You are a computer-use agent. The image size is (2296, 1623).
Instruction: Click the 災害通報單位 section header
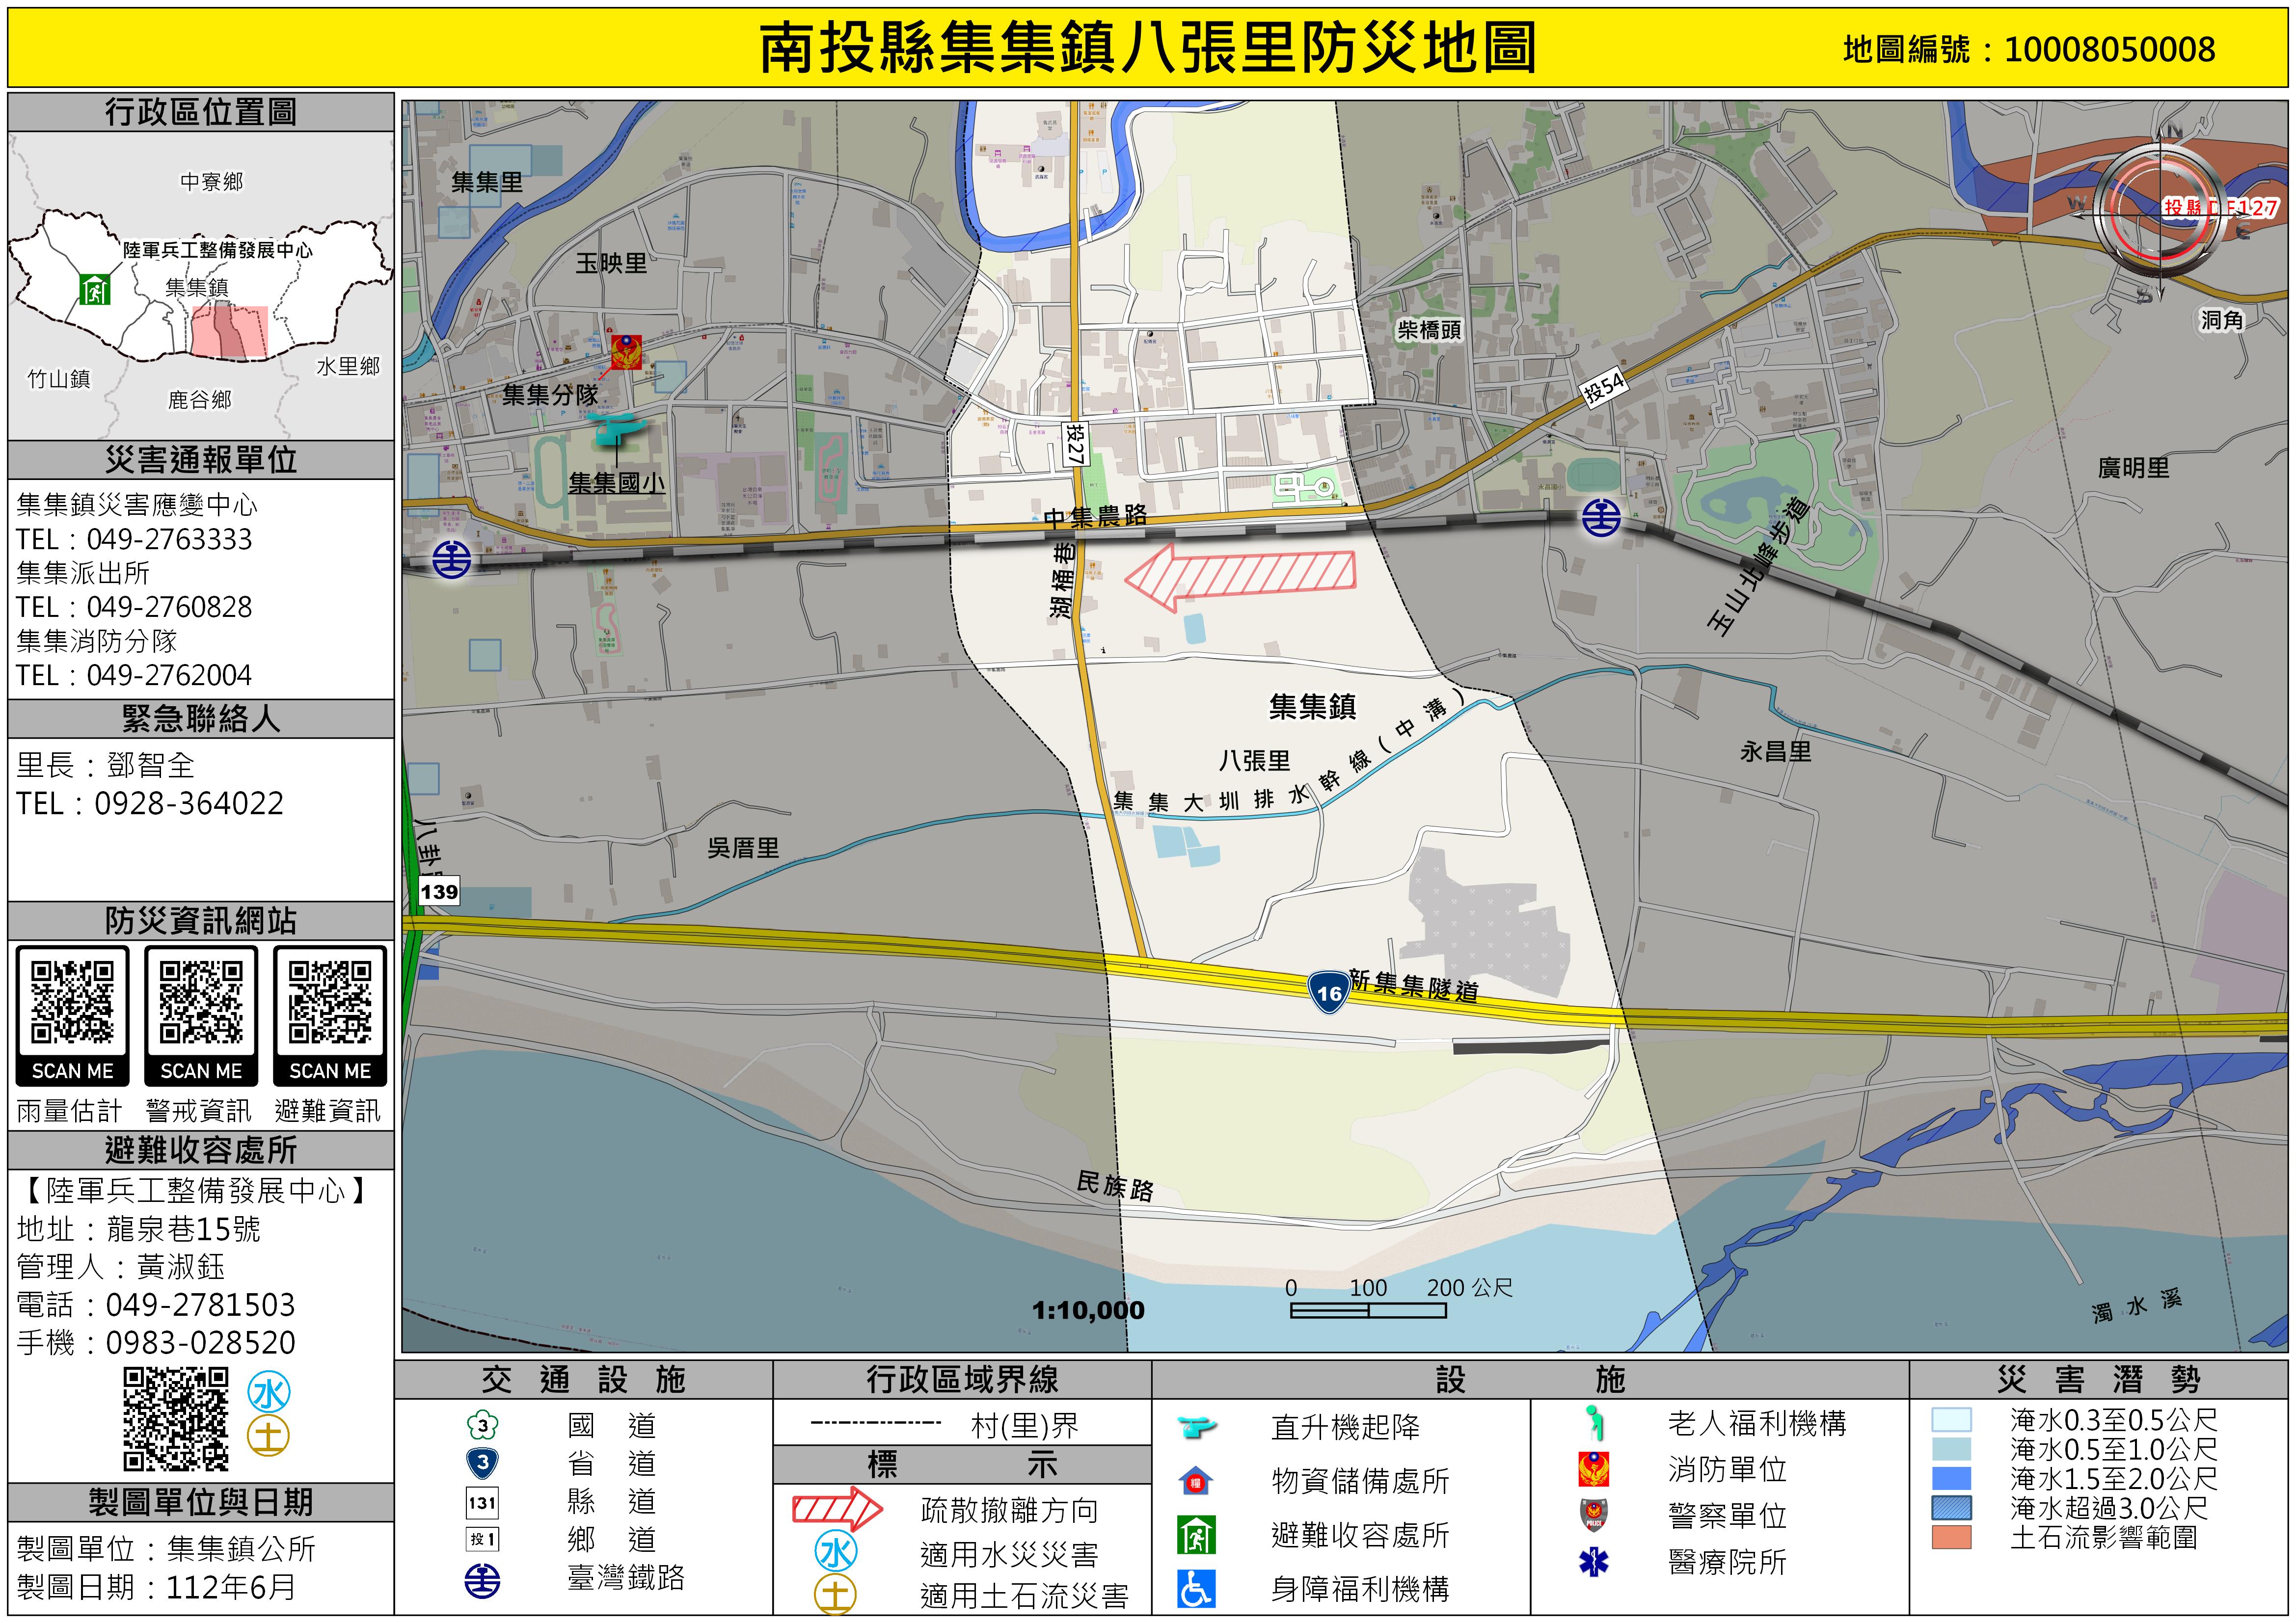click(201, 460)
